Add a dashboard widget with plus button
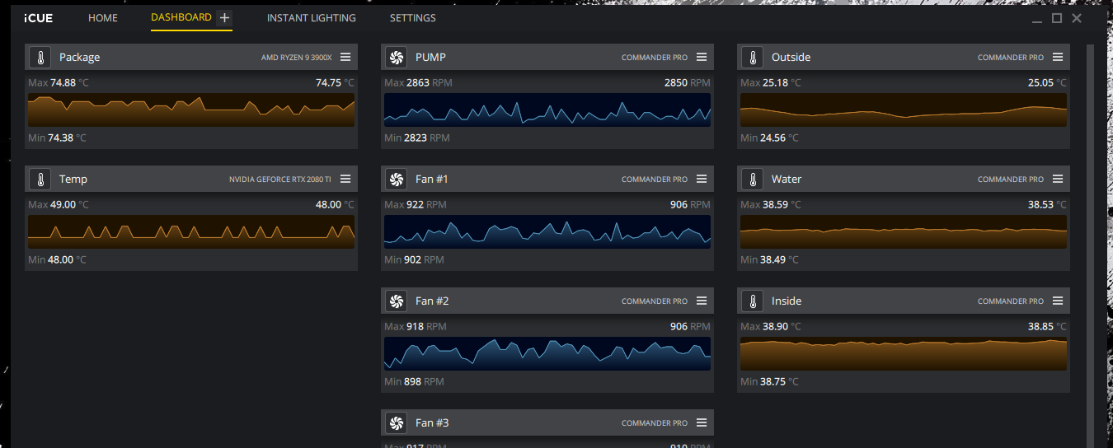The image size is (1113, 448). [x=224, y=17]
